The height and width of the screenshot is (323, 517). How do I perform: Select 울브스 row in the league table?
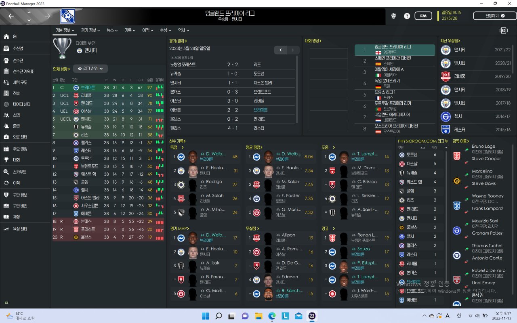[x=108, y=237]
